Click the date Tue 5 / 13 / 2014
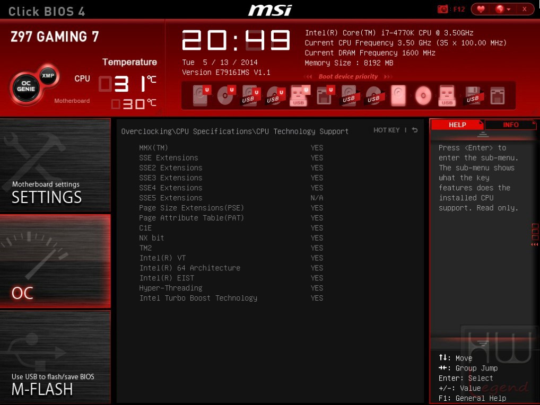 220,62
